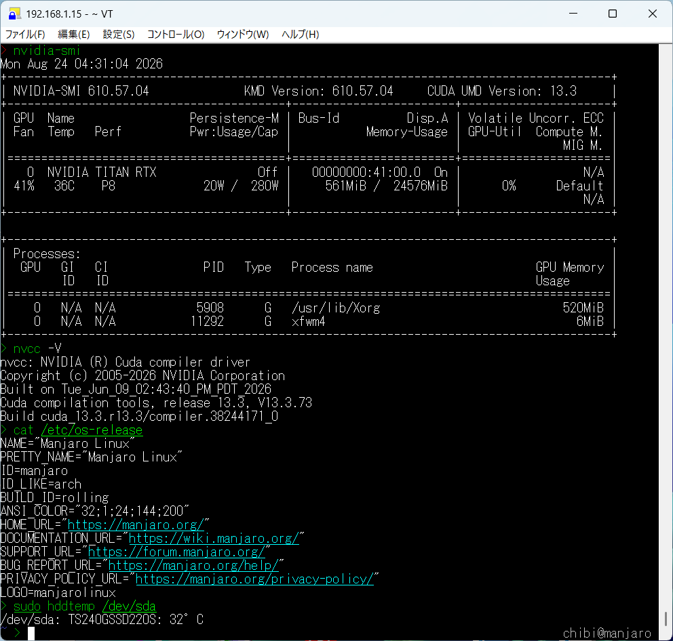Click the chibi@manjaro prompt label
This screenshot has height=641, width=673.
pyautogui.click(x=607, y=634)
